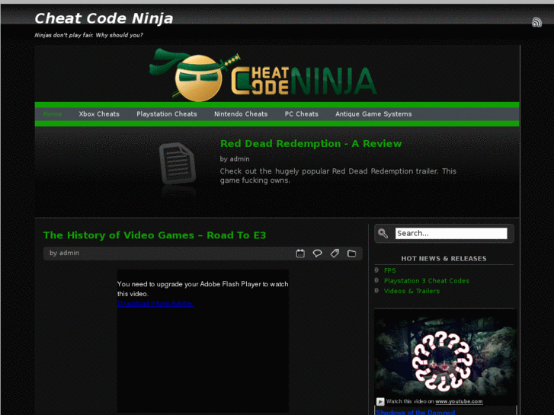Click tagline 'Ninjas don't play fair'
This screenshot has width=554, height=415.
pyautogui.click(x=88, y=35)
